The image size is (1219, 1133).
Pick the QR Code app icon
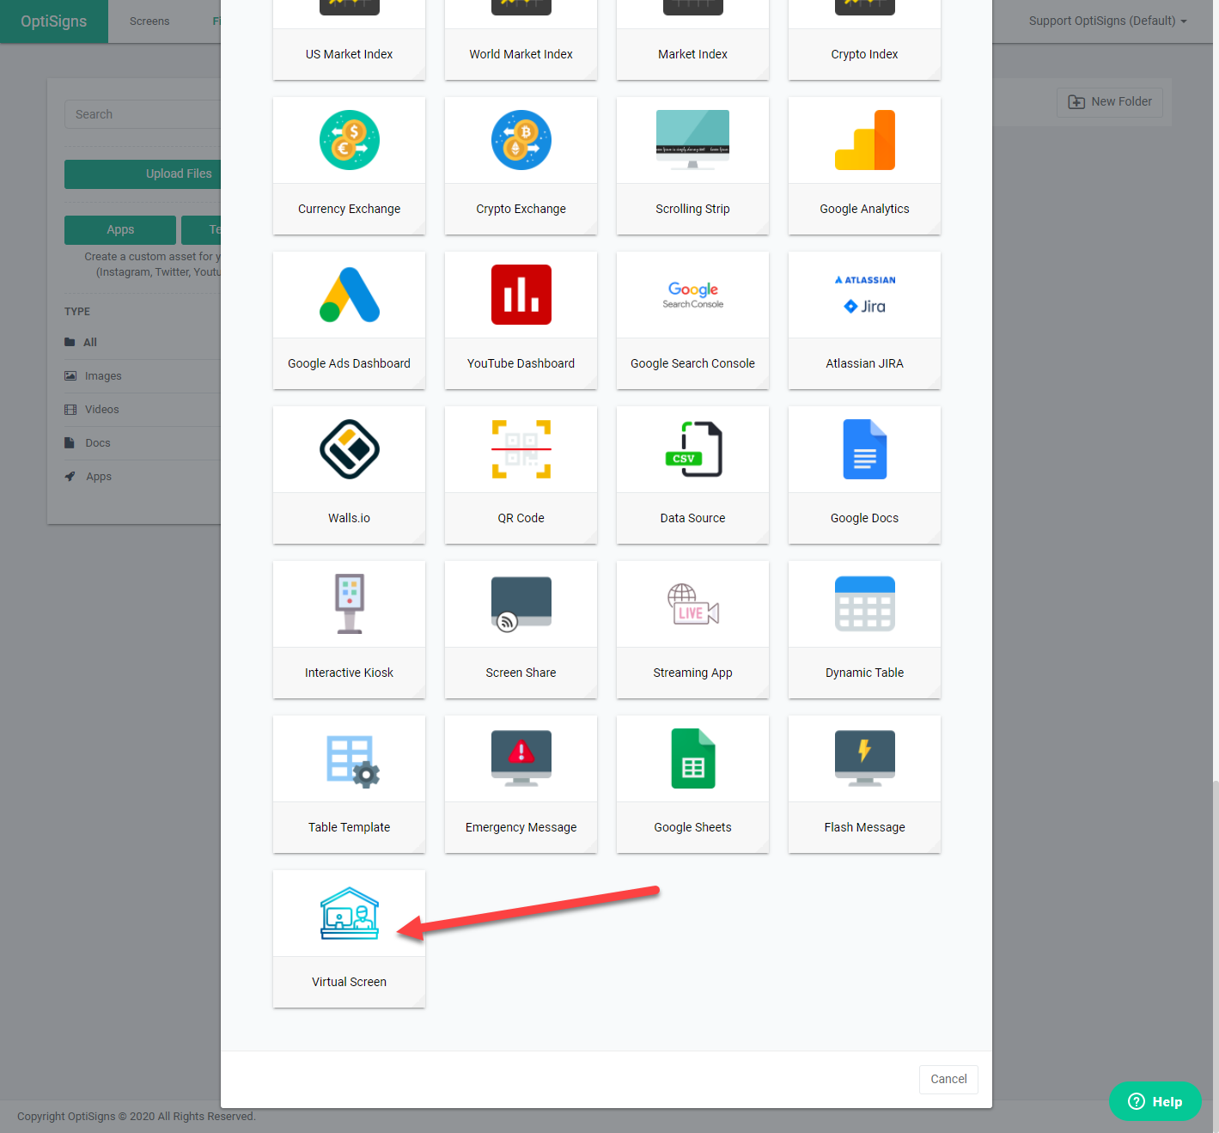point(521,449)
